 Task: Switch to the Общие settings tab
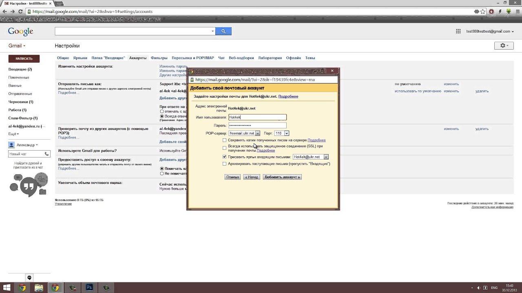point(63,58)
